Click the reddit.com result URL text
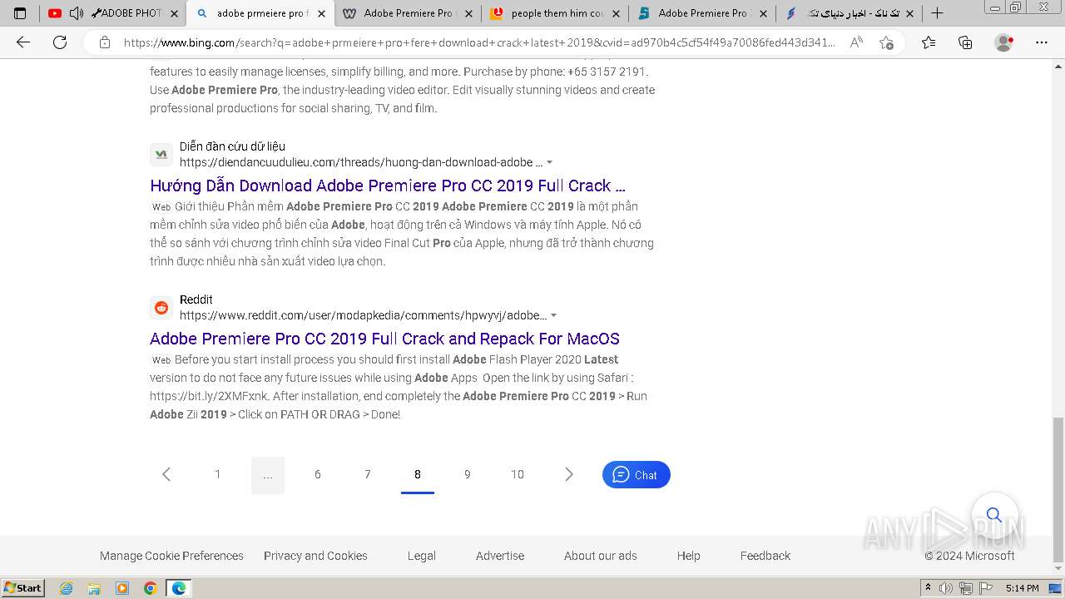Viewport: 1065px width, 599px height. tap(363, 315)
